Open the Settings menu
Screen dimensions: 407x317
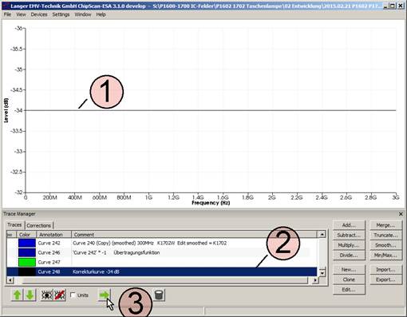[61, 14]
